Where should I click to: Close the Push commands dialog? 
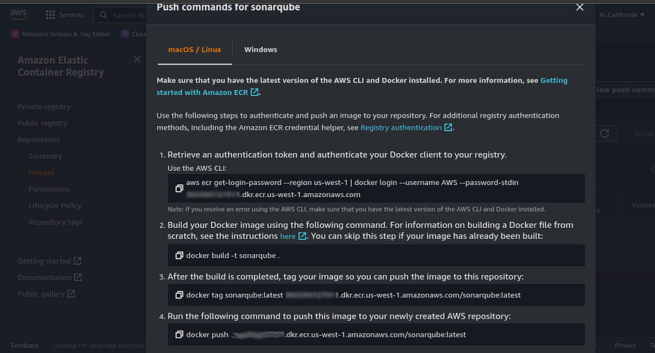click(579, 7)
